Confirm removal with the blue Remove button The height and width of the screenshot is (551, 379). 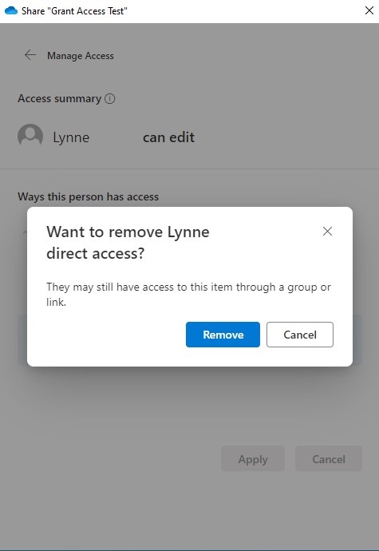(x=223, y=335)
